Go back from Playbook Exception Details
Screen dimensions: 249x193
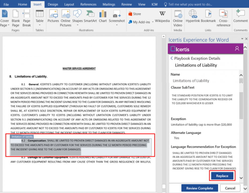pyautogui.click(x=172, y=58)
